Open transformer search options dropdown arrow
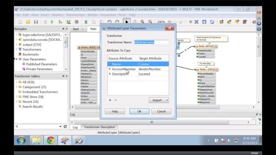The image size is (276, 155). tap(60, 126)
